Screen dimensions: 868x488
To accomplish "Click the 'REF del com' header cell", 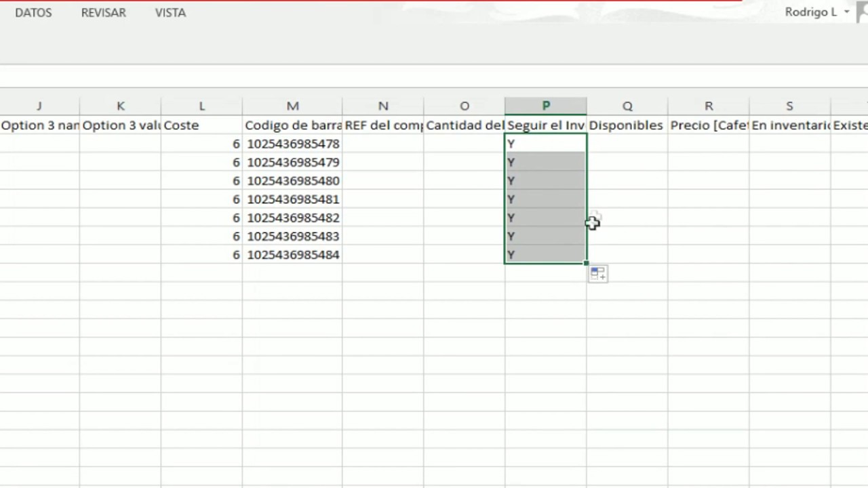I will click(x=383, y=125).
